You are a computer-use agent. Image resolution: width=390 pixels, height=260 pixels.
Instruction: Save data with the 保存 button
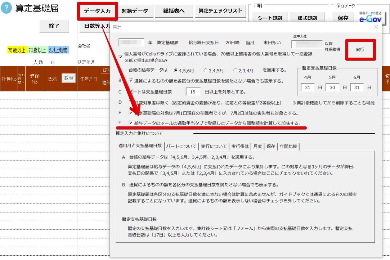(343, 18)
